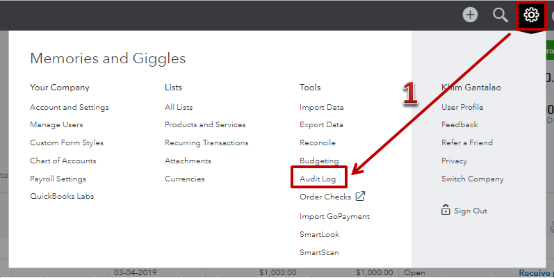Viewport: 554px width, 278px height.
Task: Open Recurring Transactions
Action: pyautogui.click(x=206, y=142)
